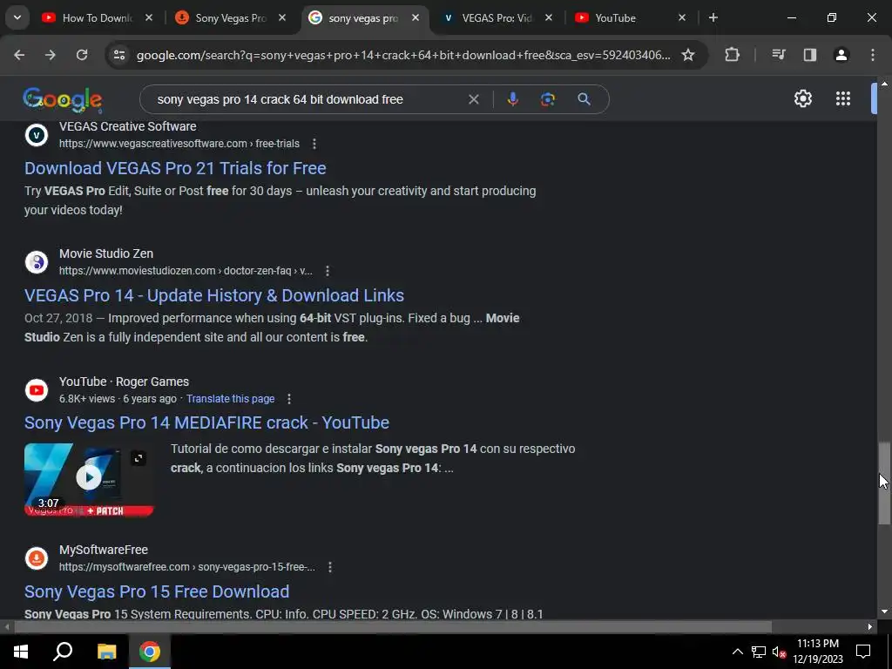Open the Chrome profile icon
This screenshot has height=669, width=892.
[x=841, y=55]
